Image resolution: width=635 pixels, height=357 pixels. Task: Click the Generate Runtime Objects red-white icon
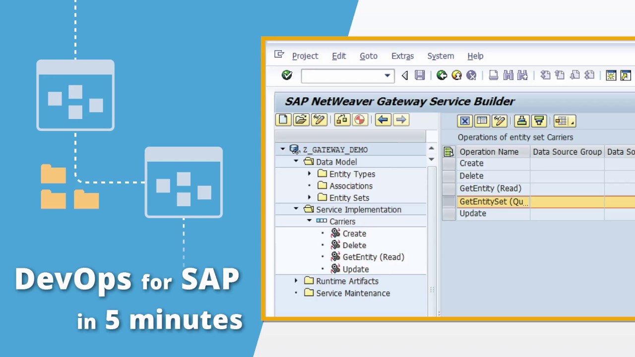[359, 119]
